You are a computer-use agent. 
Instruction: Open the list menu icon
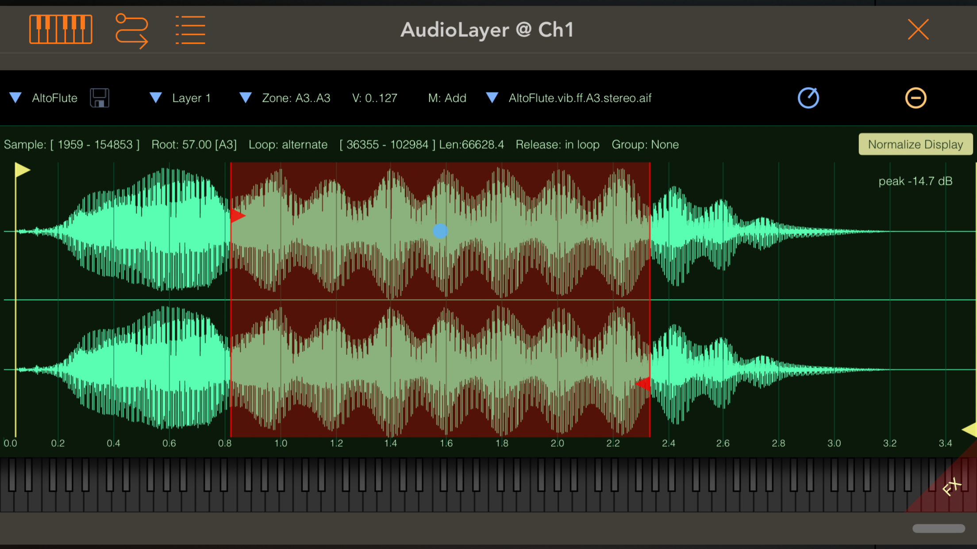pos(190,30)
